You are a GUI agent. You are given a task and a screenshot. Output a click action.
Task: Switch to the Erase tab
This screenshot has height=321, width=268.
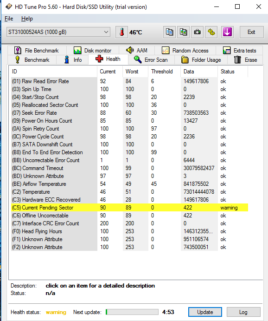tap(245, 60)
